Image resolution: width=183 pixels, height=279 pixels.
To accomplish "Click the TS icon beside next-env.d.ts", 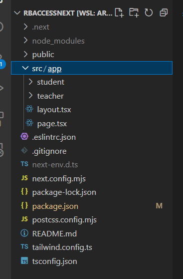I will click(24, 164).
